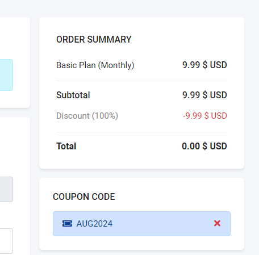The height and width of the screenshot is (255, 259).
Task: Click the light cyan highlighted box at left
Action: tap(6, 75)
